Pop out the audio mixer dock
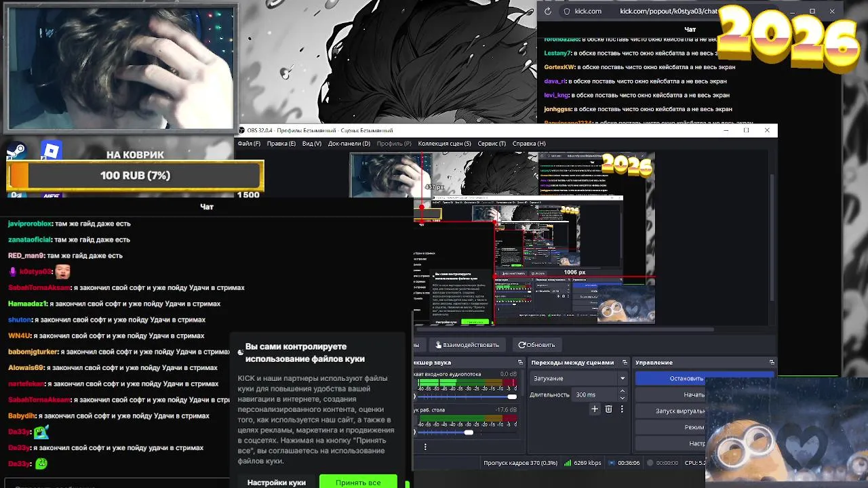The height and width of the screenshot is (488, 868). click(521, 363)
